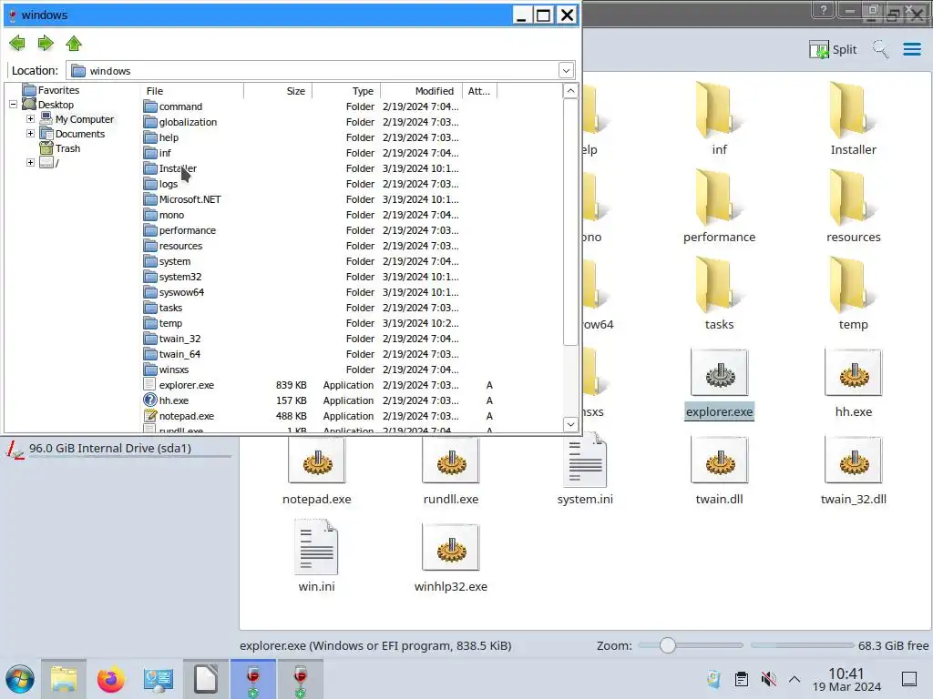This screenshot has height=699, width=933.
Task: Expand the Documents tree node
Action: [30, 134]
